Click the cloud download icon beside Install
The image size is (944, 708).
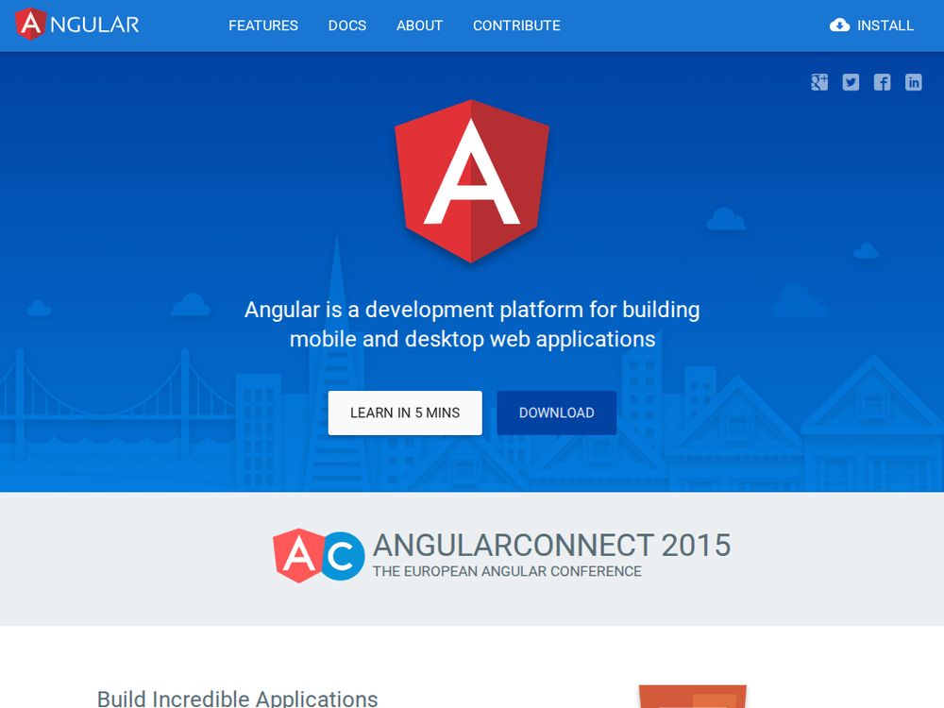click(x=840, y=25)
